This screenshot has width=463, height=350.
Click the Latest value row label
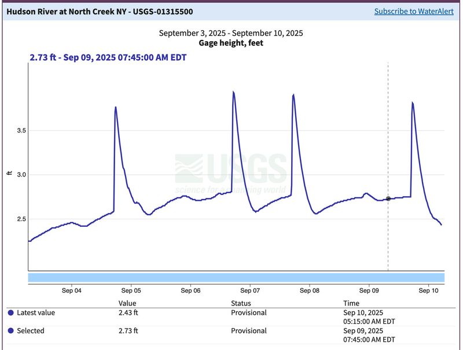(36, 313)
